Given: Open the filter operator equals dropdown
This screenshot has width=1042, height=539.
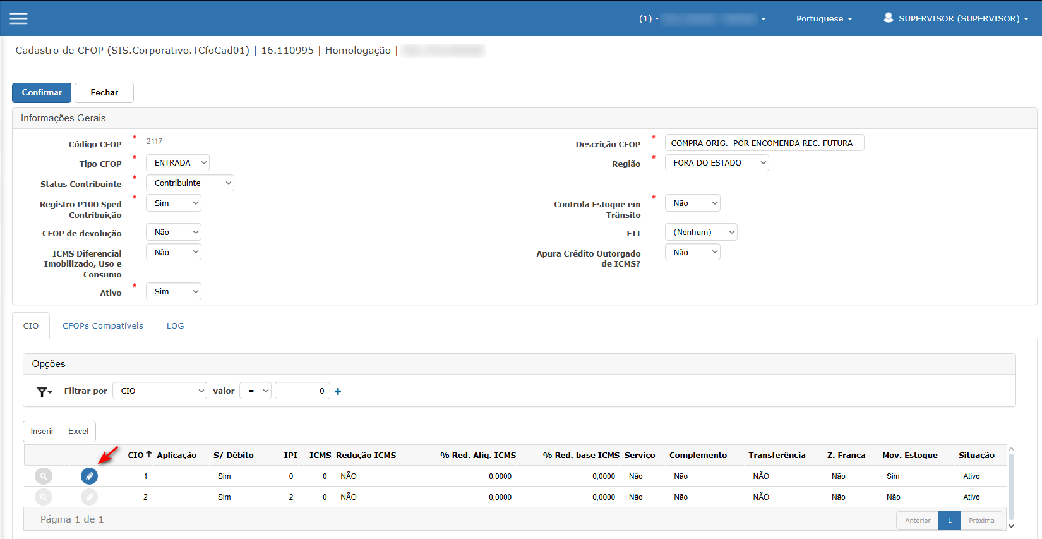Looking at the screenshot, I should [255, 391].
